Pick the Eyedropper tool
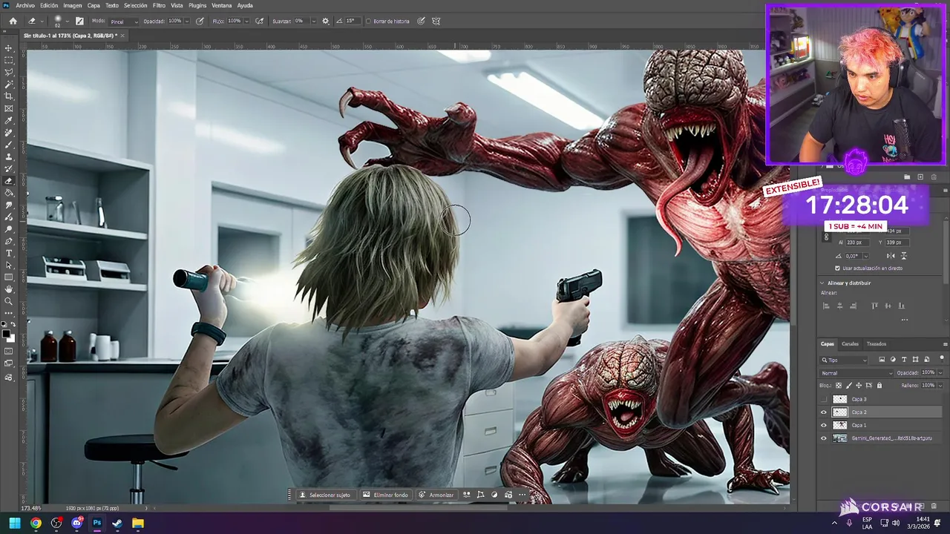Image resolution: width=950 pixels, height=534 pixels. point(9,121)
